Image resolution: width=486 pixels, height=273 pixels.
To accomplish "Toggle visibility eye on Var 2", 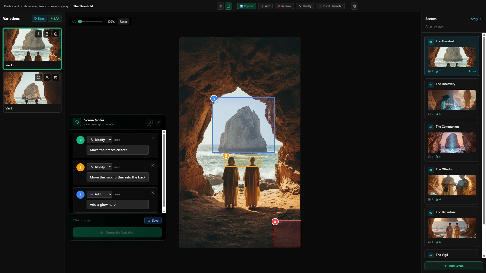I will click(x=38, y=77).
